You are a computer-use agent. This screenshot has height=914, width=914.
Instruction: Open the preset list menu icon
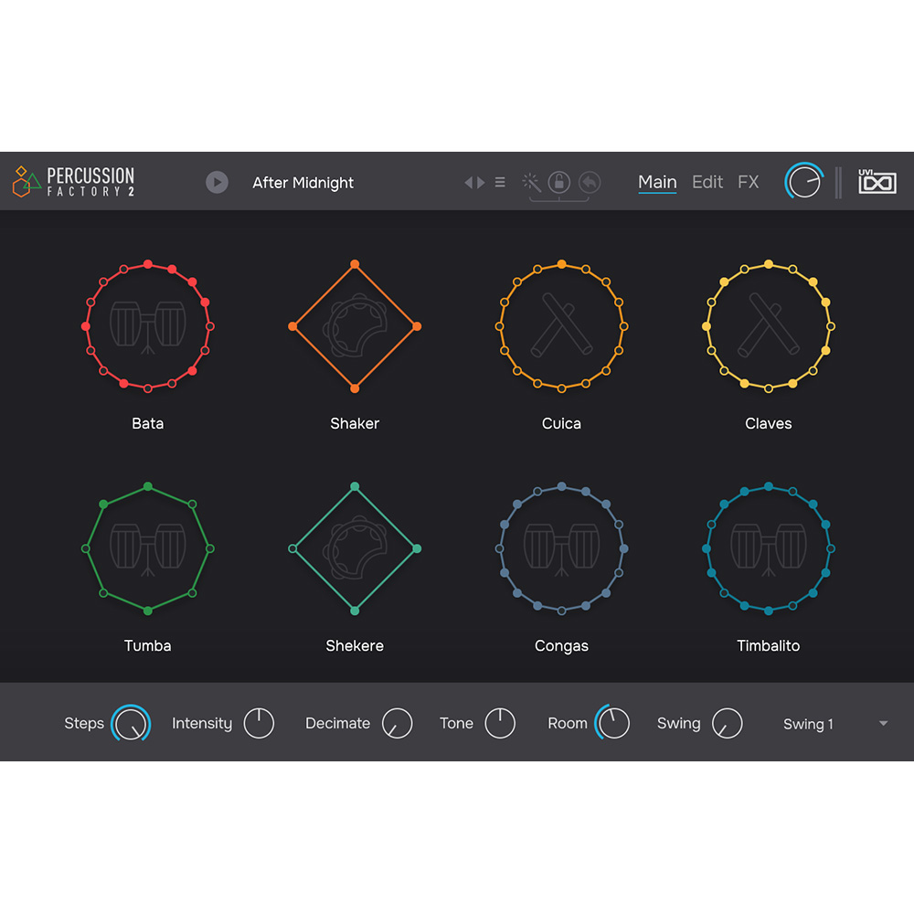[x=500, y=183]
